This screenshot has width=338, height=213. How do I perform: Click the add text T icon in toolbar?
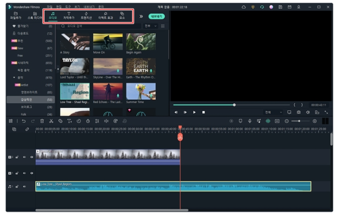point(70,121)
